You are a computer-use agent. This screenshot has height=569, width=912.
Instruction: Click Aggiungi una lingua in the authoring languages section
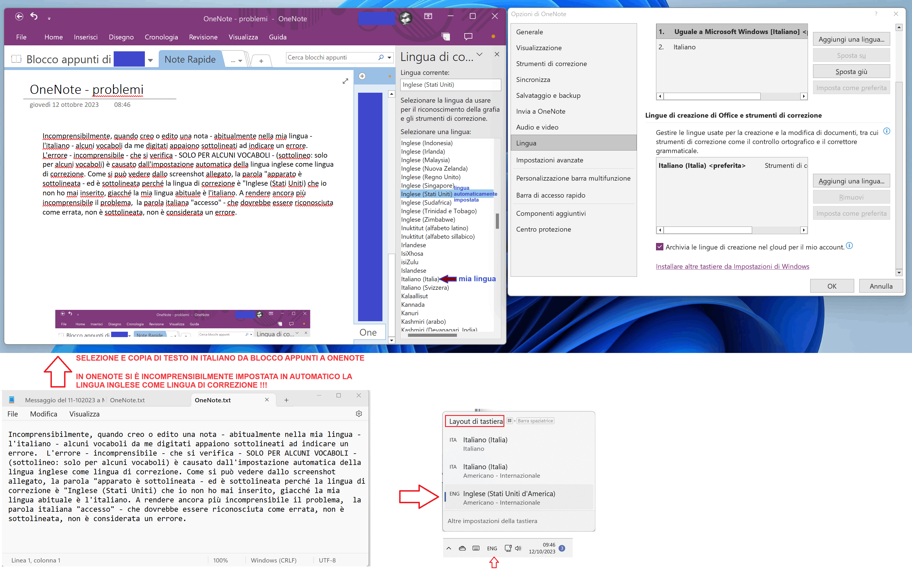pyautogui.click(x=851, y=181)
